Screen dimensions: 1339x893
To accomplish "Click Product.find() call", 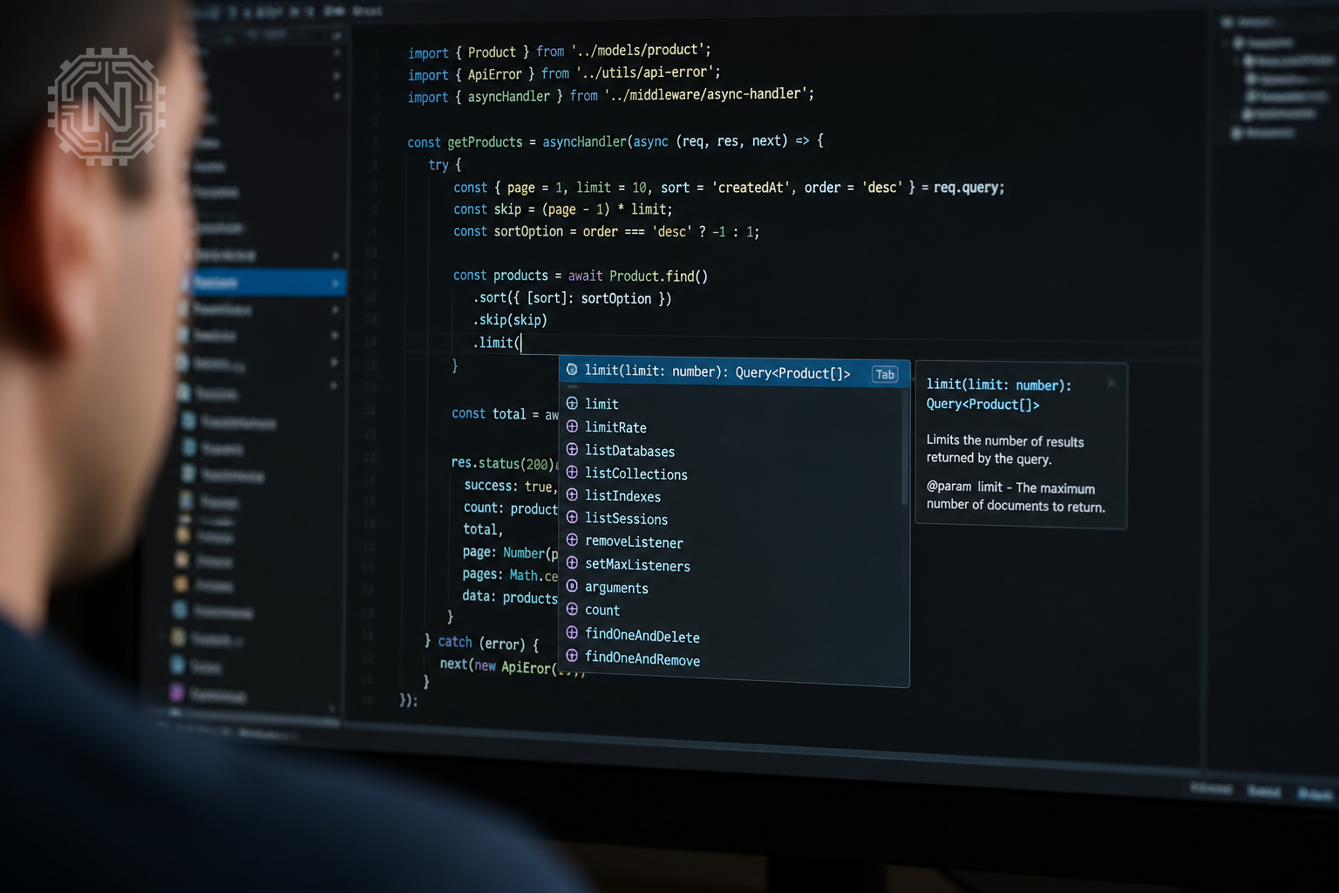I will point(658,276).
